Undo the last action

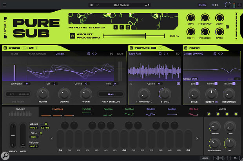click(x=216, y=158)
